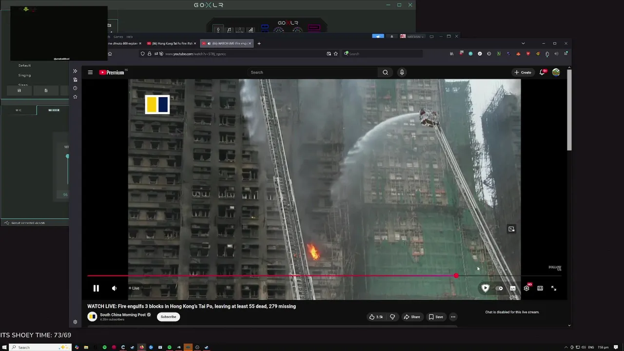Bookmark this page with star icon
The height and width of the screenshot is (351, 624).
(x=335, y=54)
